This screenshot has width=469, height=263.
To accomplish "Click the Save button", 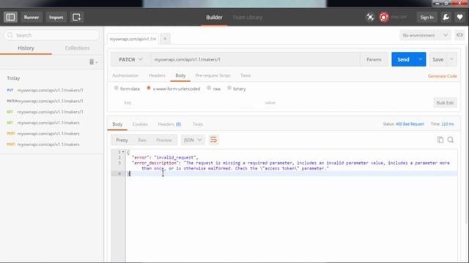I will tap(438, 60).
